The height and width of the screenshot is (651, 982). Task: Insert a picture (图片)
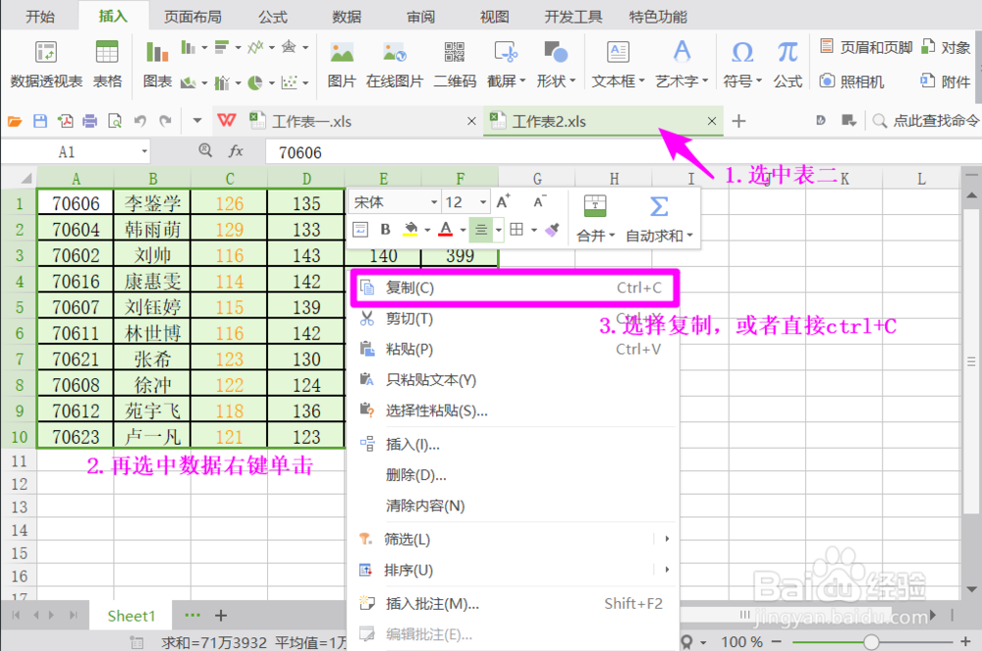pos(342,65)
